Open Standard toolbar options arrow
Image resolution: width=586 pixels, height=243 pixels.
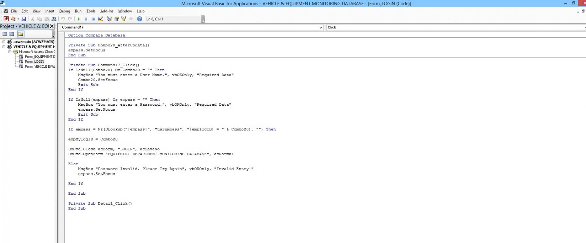203,19
